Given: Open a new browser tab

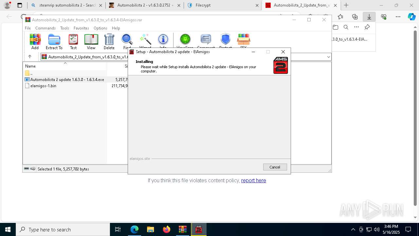Looking at the screenshot, I should [x=346, y=5].
